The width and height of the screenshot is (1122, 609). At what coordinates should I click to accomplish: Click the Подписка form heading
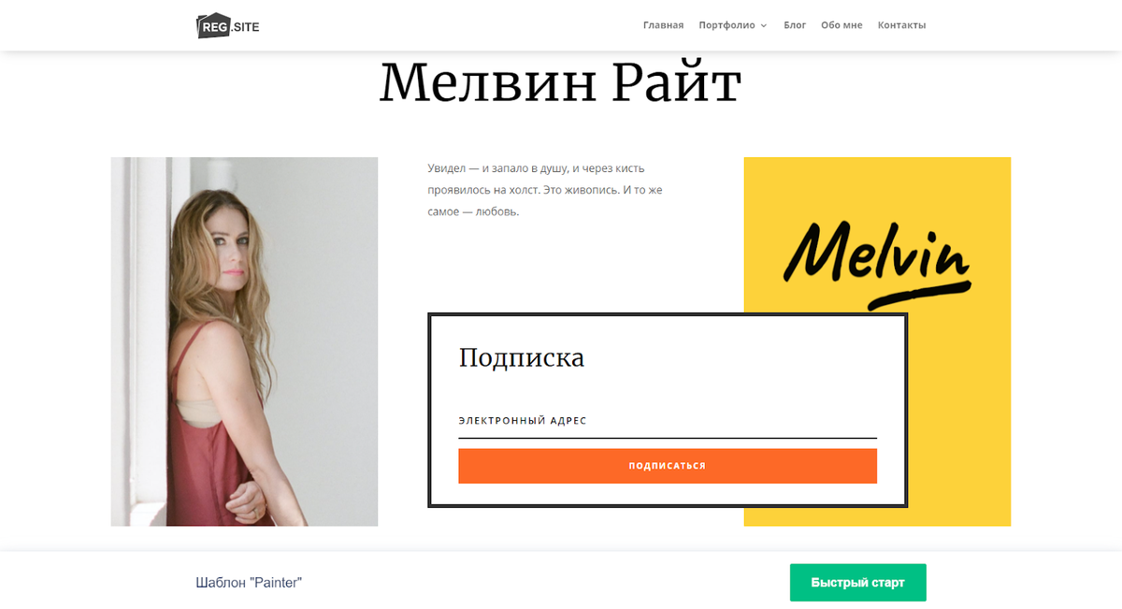522,357
